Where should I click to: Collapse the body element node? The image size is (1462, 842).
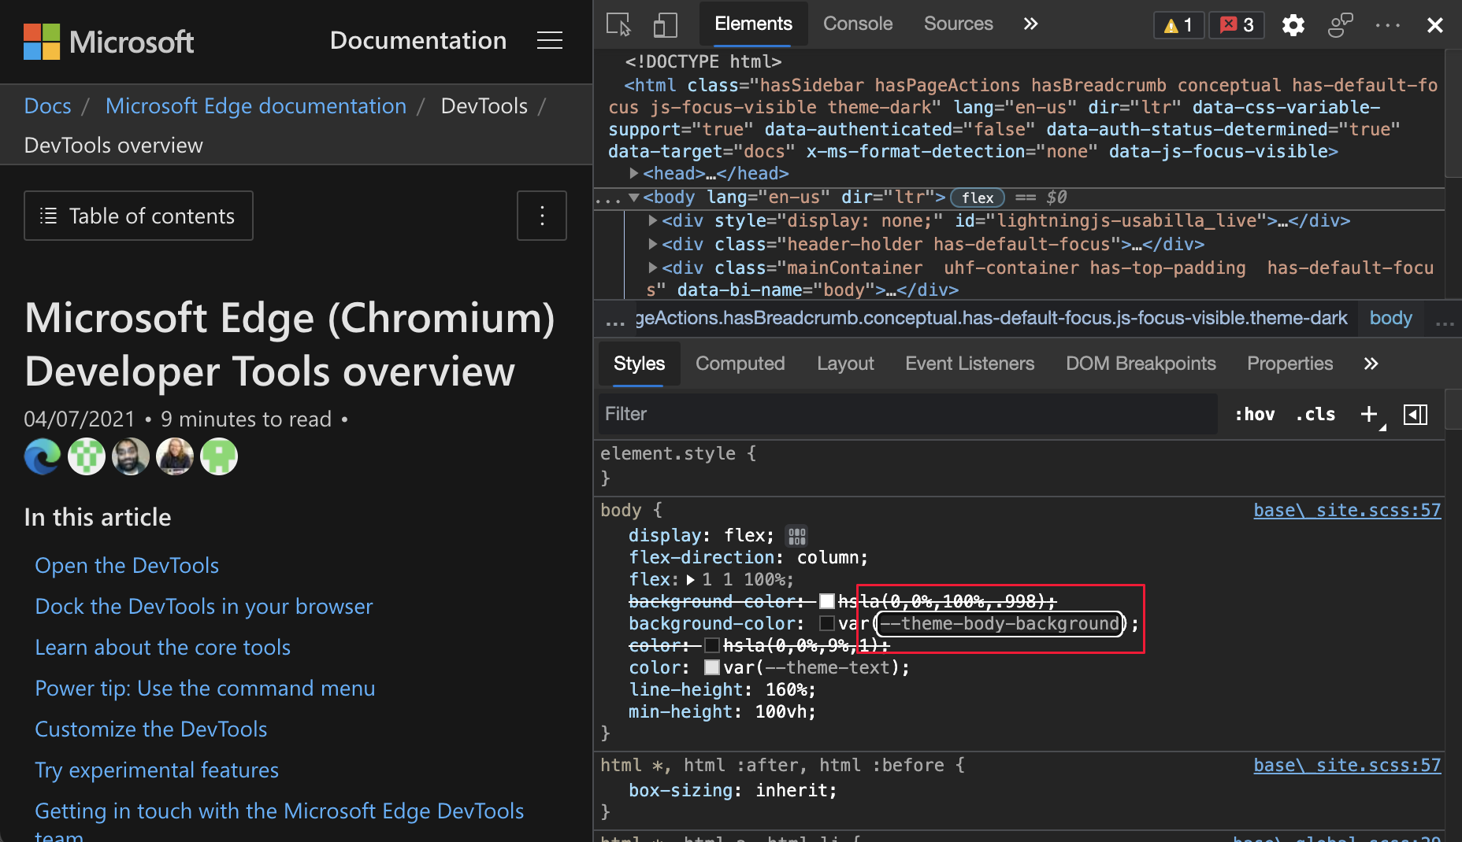[x=635, y=198]
